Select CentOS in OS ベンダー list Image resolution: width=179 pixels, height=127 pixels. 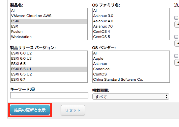131,74
